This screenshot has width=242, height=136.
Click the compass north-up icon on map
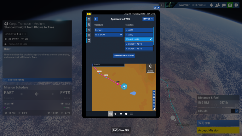point(151,66)
